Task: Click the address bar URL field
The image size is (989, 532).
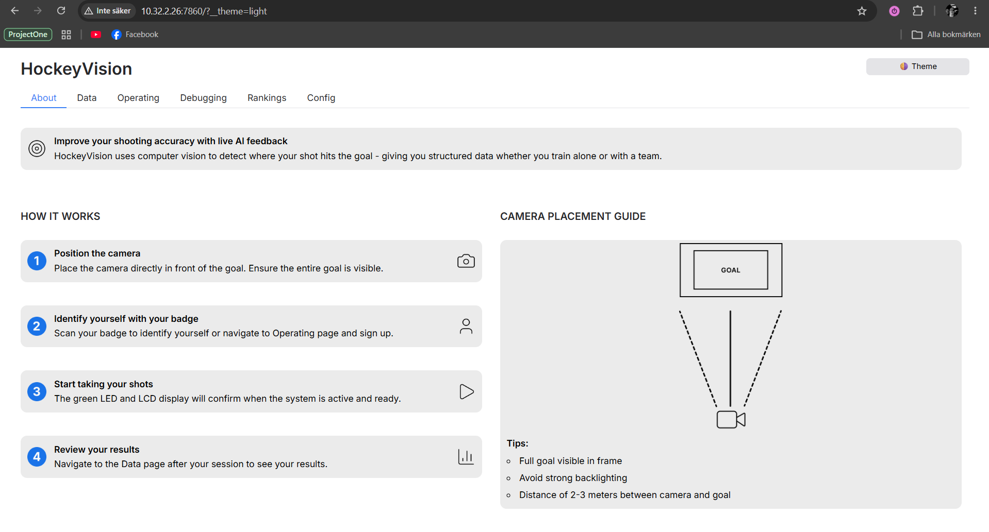Action: [x=464, y=11]
